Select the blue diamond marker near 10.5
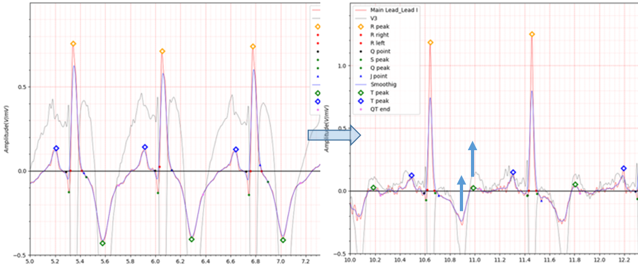This screenshot has width=638, height=275. pyautogui.click(x=411, y=176)
